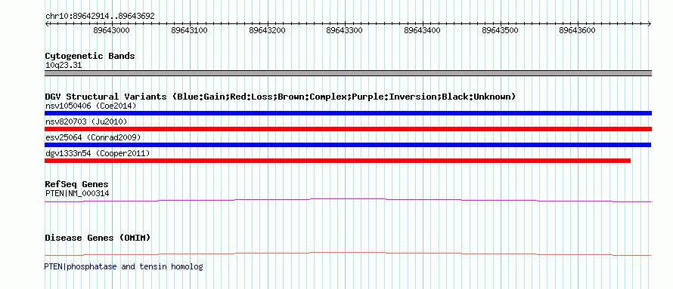Viewport: 673px width, 289px height.
Task: Click the nsv1050406 (Coe2014) blue gain bar
Action: pyautogui.click(x=348, y=113)
